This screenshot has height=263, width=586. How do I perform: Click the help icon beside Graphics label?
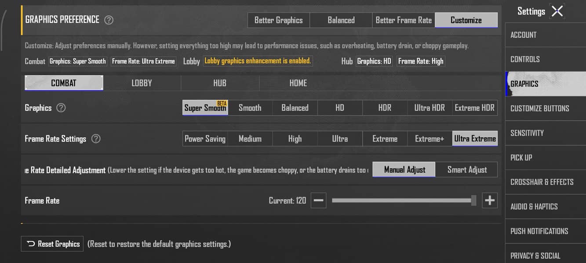point(61,108)
